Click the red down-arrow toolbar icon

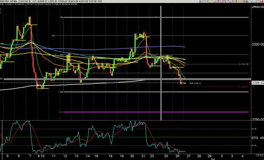(x=236, y=1)
